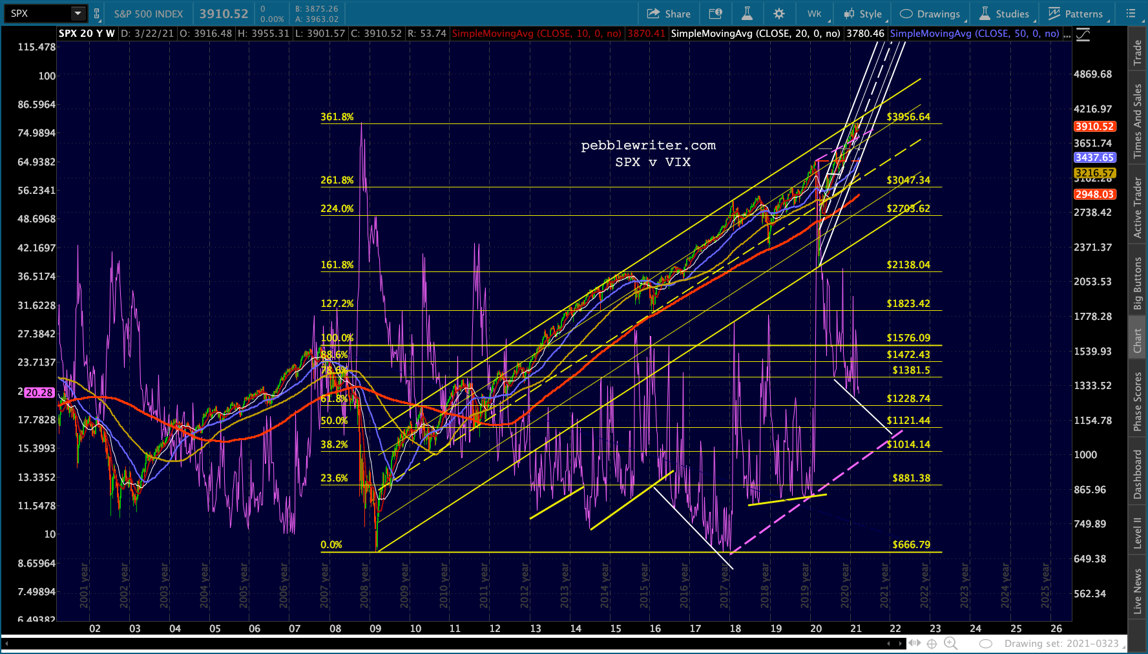Click the SimpleMovingAvg (CLOSE, 50, 0, no) study label
The image size is (1148, 654).
pos(975,34)
